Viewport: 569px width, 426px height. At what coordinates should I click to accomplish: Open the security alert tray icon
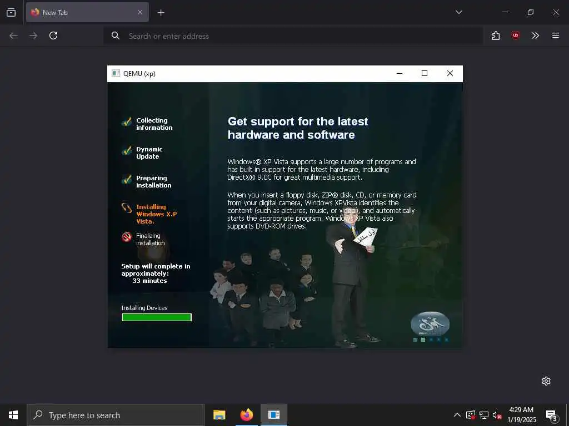point(471,415)
